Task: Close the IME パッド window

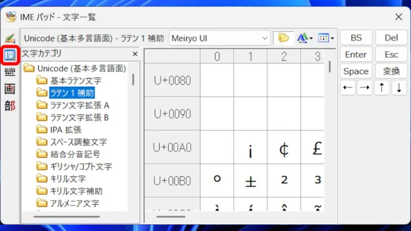Action: pos(398,17)
